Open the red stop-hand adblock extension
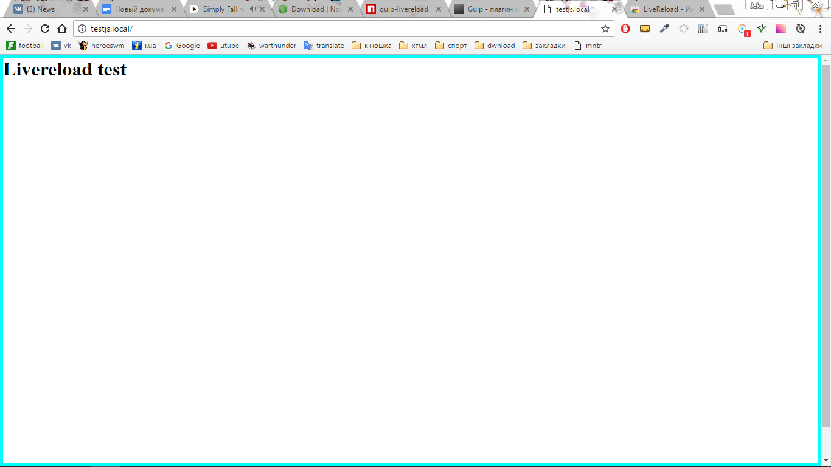831x467 pixels. click(625, 29)
